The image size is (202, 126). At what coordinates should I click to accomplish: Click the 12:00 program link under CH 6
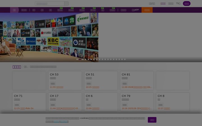click(x=93, y=108)
